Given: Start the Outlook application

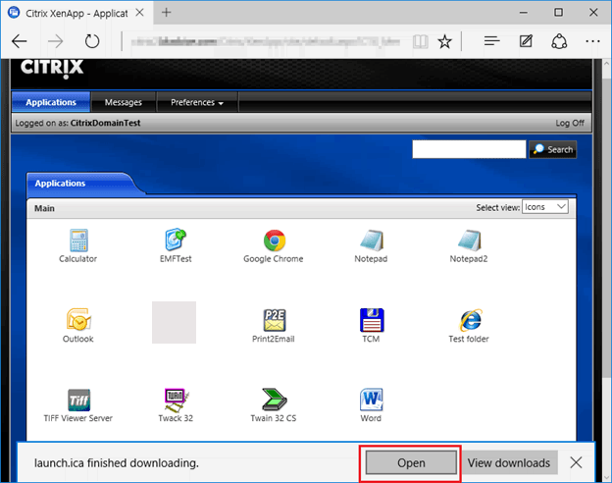Looking at the screenshot, I should coord(78,326).
